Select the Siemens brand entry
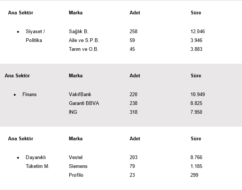 coord(78,166)
